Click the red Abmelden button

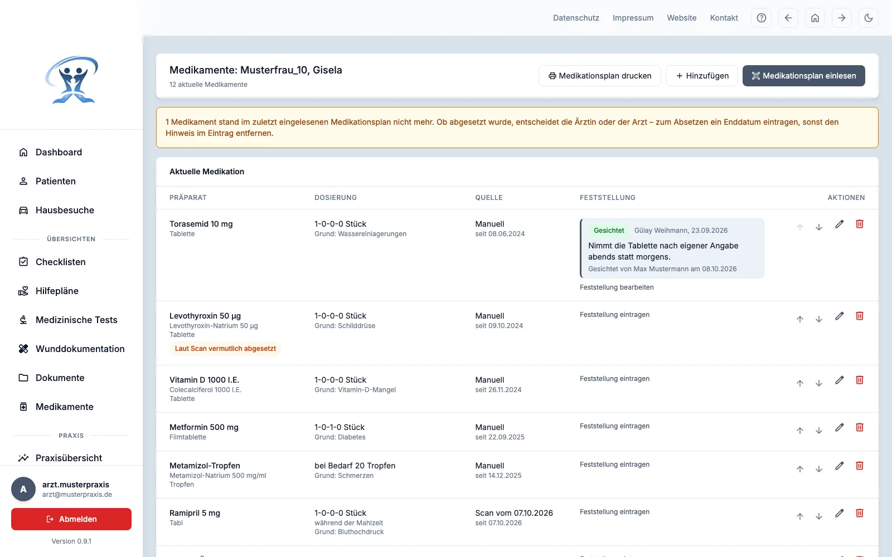(71, 519)
